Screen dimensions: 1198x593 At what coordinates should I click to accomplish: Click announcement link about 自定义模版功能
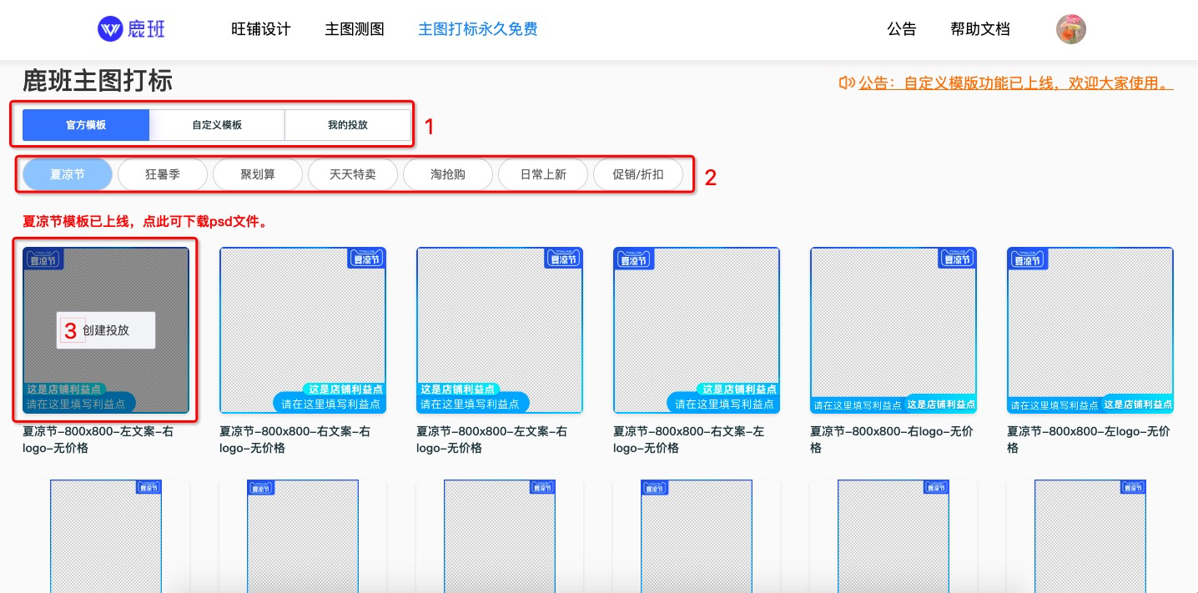[1016, 83]
